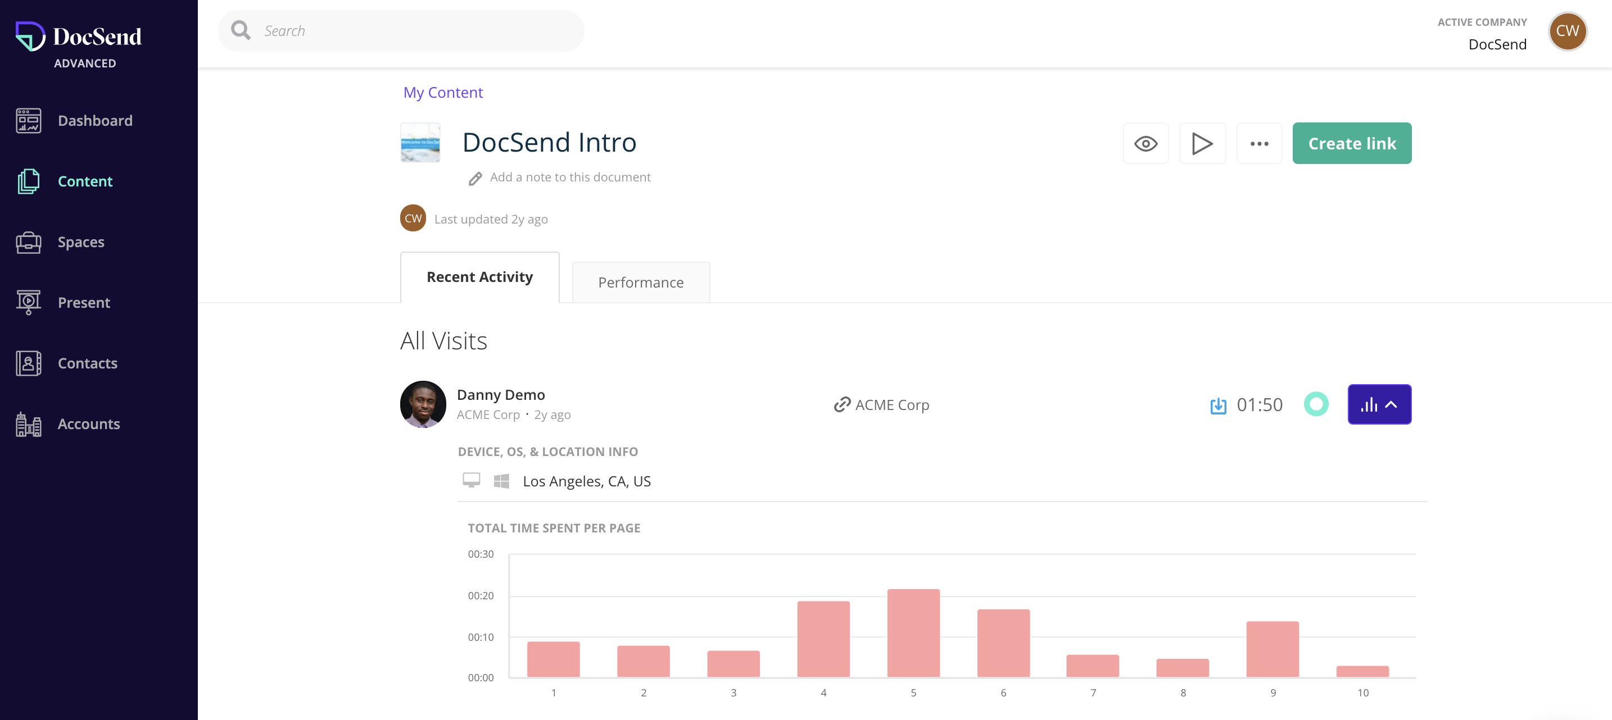The height and width of the screenshot is (720, 1612).
Task: Click the Present screen icon
Action: [x=29, y=303]
